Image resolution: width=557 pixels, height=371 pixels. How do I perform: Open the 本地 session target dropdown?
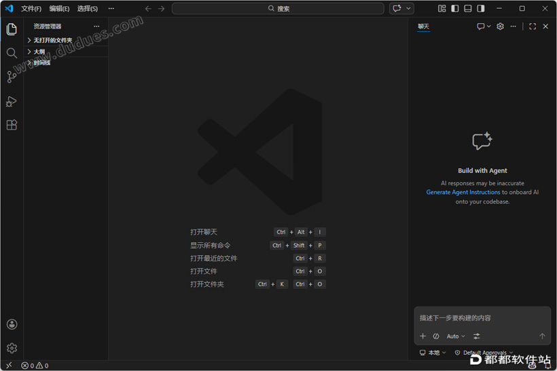(433, 353)
